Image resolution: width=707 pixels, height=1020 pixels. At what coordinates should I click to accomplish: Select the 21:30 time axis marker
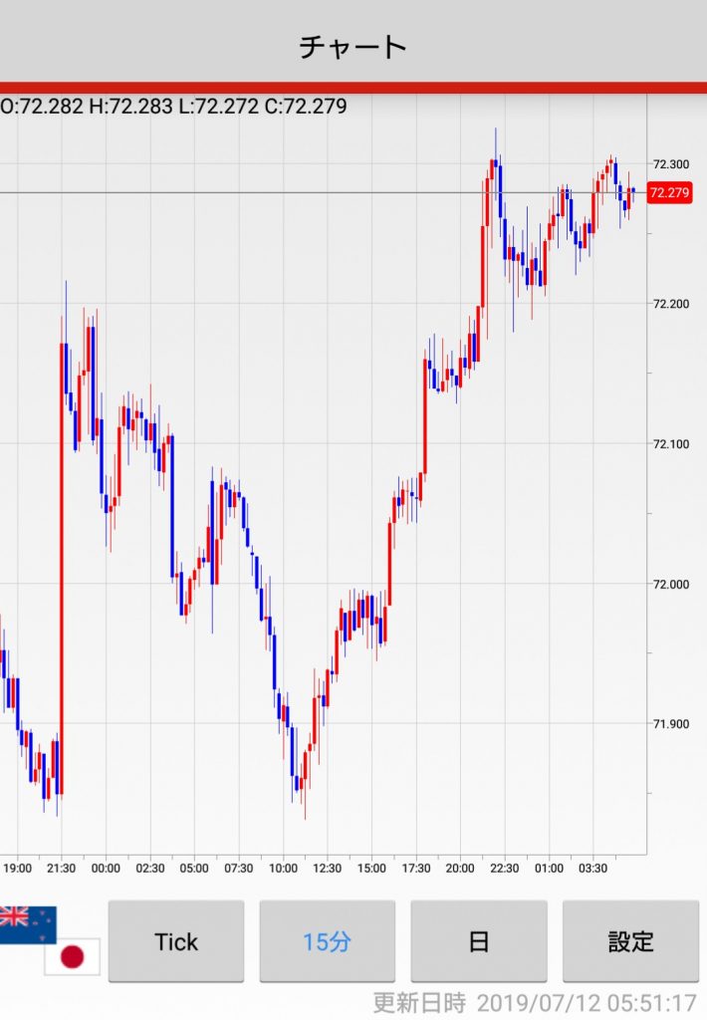(62, 869)
